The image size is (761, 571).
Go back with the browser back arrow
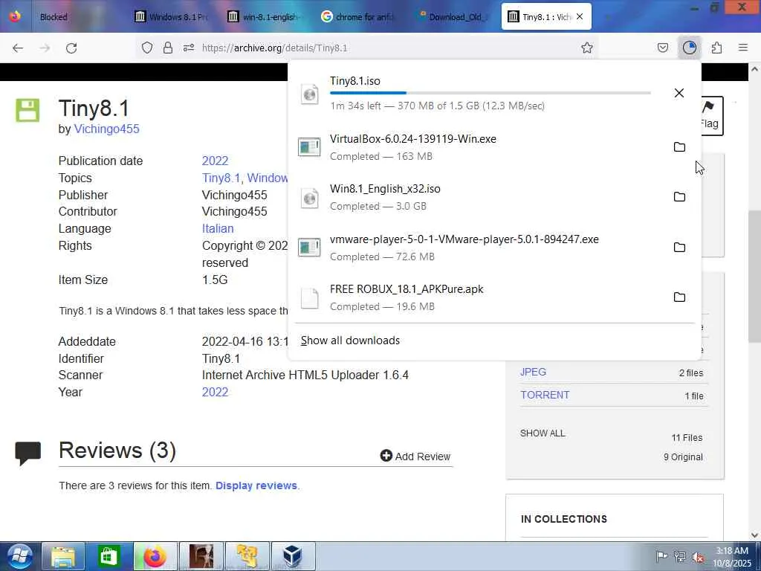pos(18,48)
